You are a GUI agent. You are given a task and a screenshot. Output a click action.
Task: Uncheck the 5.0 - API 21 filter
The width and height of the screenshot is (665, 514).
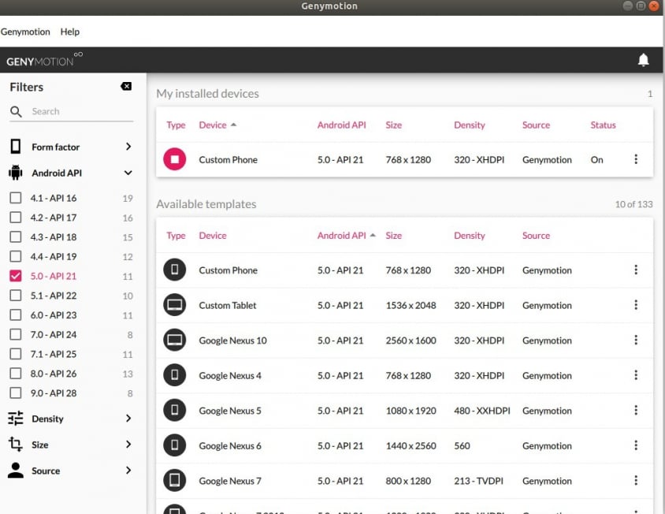(x=16, y=276)
